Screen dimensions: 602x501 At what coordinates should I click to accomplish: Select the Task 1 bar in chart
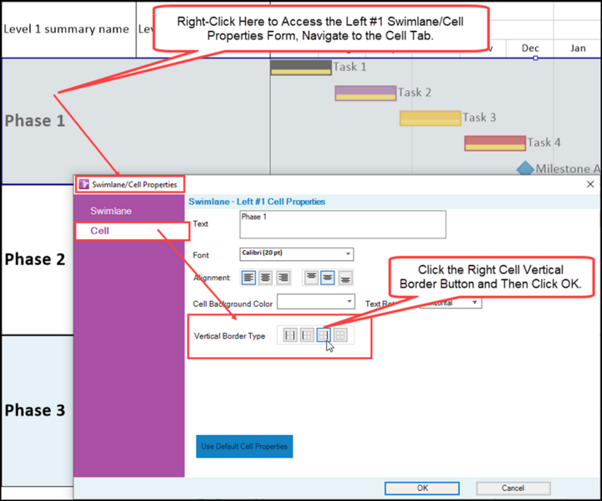[301, 68]
